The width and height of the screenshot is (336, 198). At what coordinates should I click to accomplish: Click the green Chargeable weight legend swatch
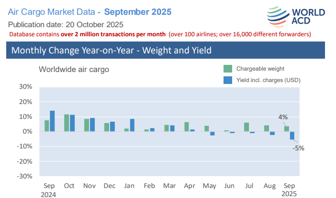tap(227, 69)
